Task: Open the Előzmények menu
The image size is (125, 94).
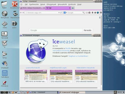Action: [x=51, y=4]
